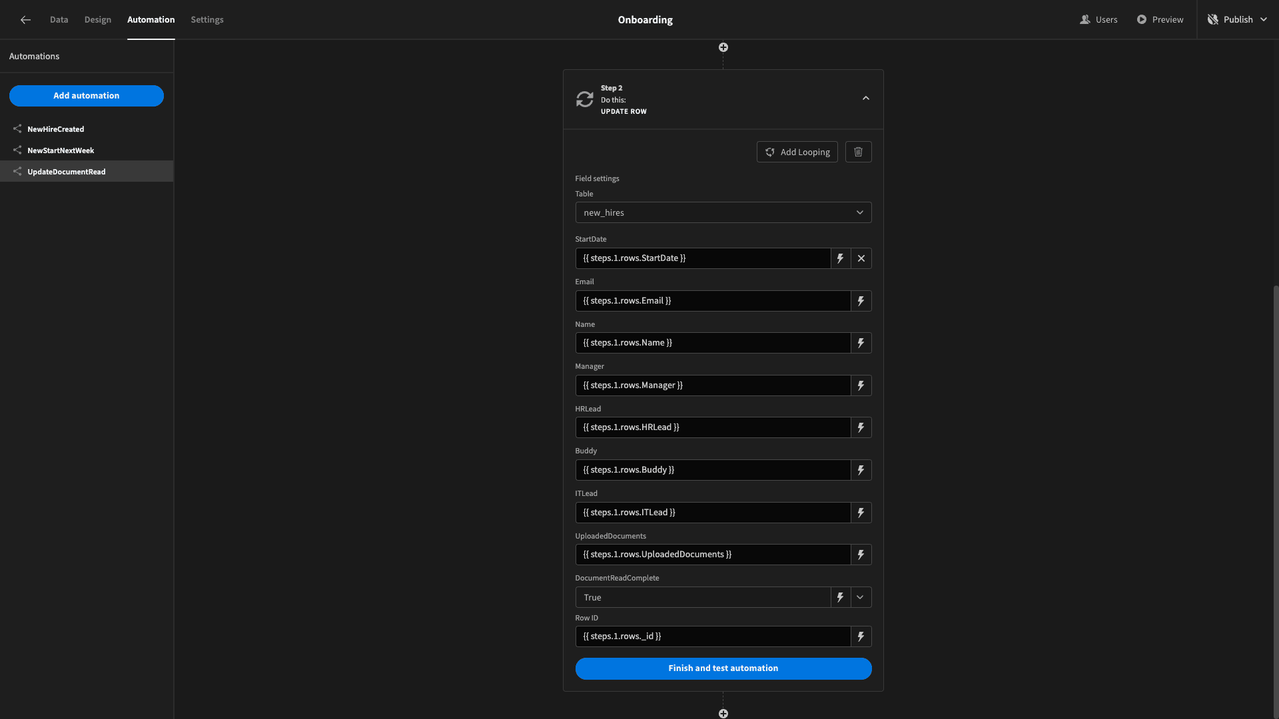1279x719 pixels.
Task: Open bindings for HRLead field
Action: (x=861, y=427)
